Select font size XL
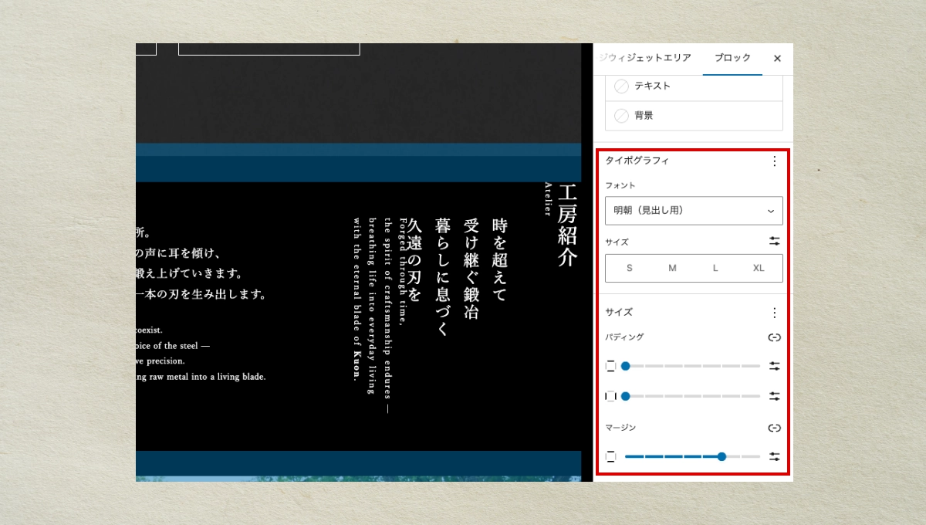Screen dimensions: 926x525 point(758,268)
